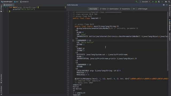
Task: Open the Ant Build side tool window
Action: (x=170, y=37)
